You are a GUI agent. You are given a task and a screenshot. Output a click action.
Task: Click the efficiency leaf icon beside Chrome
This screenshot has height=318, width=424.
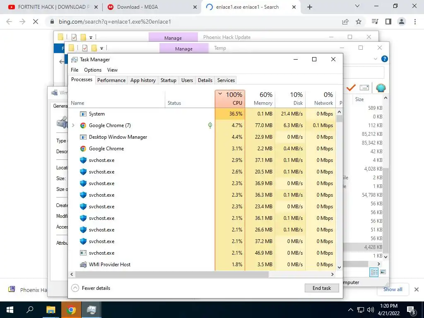210,125
